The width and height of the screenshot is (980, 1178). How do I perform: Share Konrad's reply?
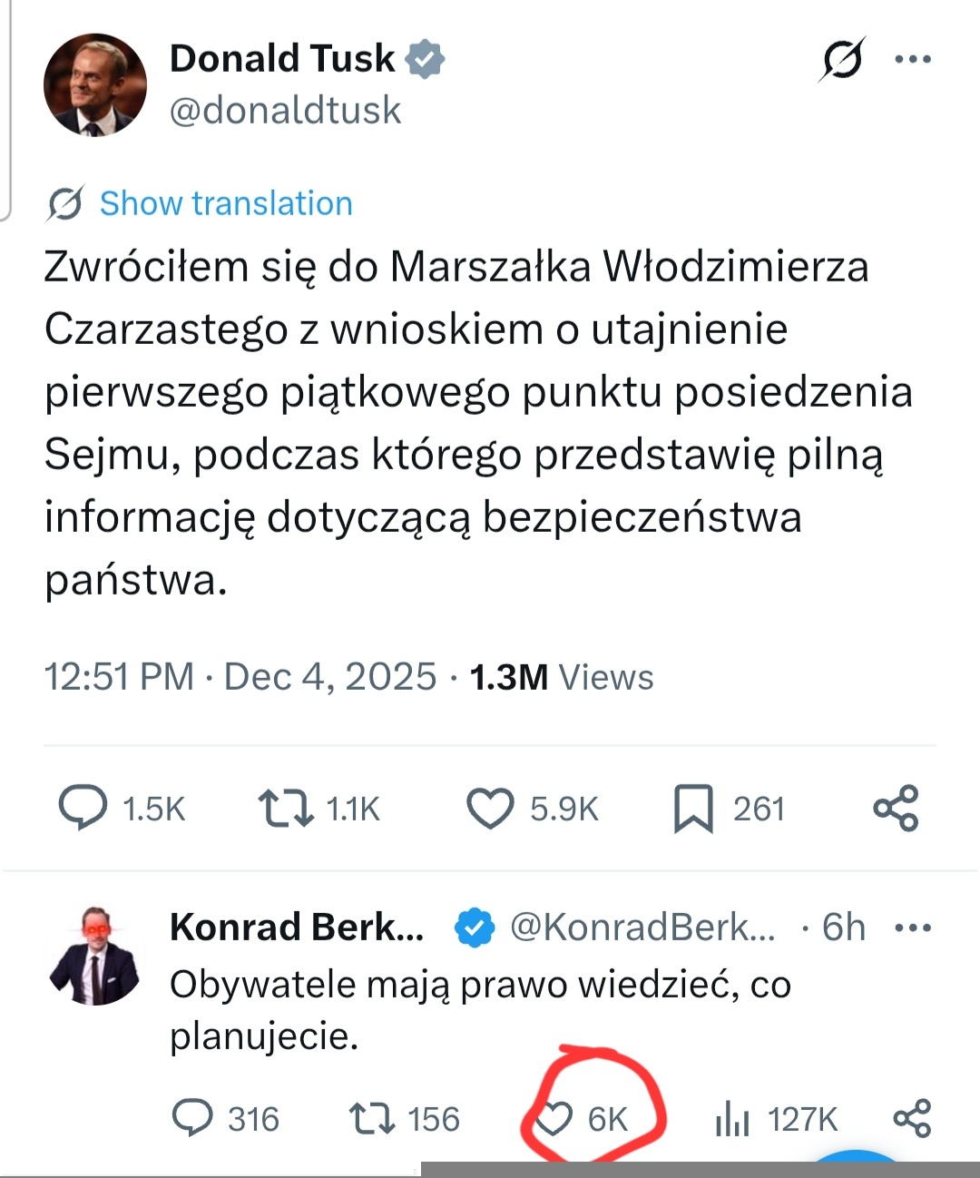(x=912, y=1118)
